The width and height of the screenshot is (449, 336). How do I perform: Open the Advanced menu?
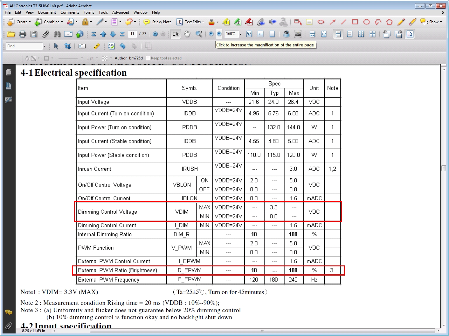pyautogui.click(x=121, y=12)
